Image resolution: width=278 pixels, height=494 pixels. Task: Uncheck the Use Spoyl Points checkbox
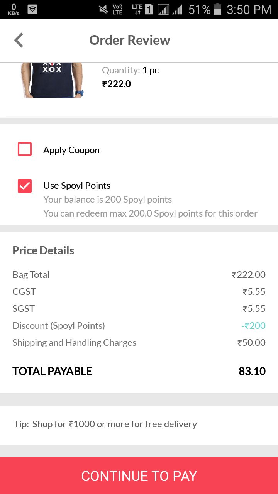(x=25, y=186)
